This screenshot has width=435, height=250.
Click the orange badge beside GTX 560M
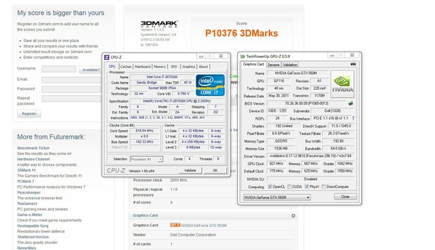click(175, 225)
